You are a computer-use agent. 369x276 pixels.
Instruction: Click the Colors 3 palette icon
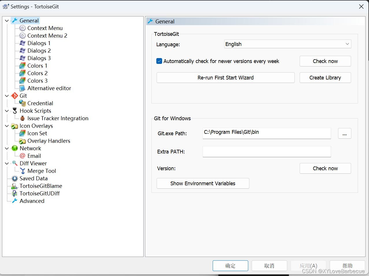23,81
